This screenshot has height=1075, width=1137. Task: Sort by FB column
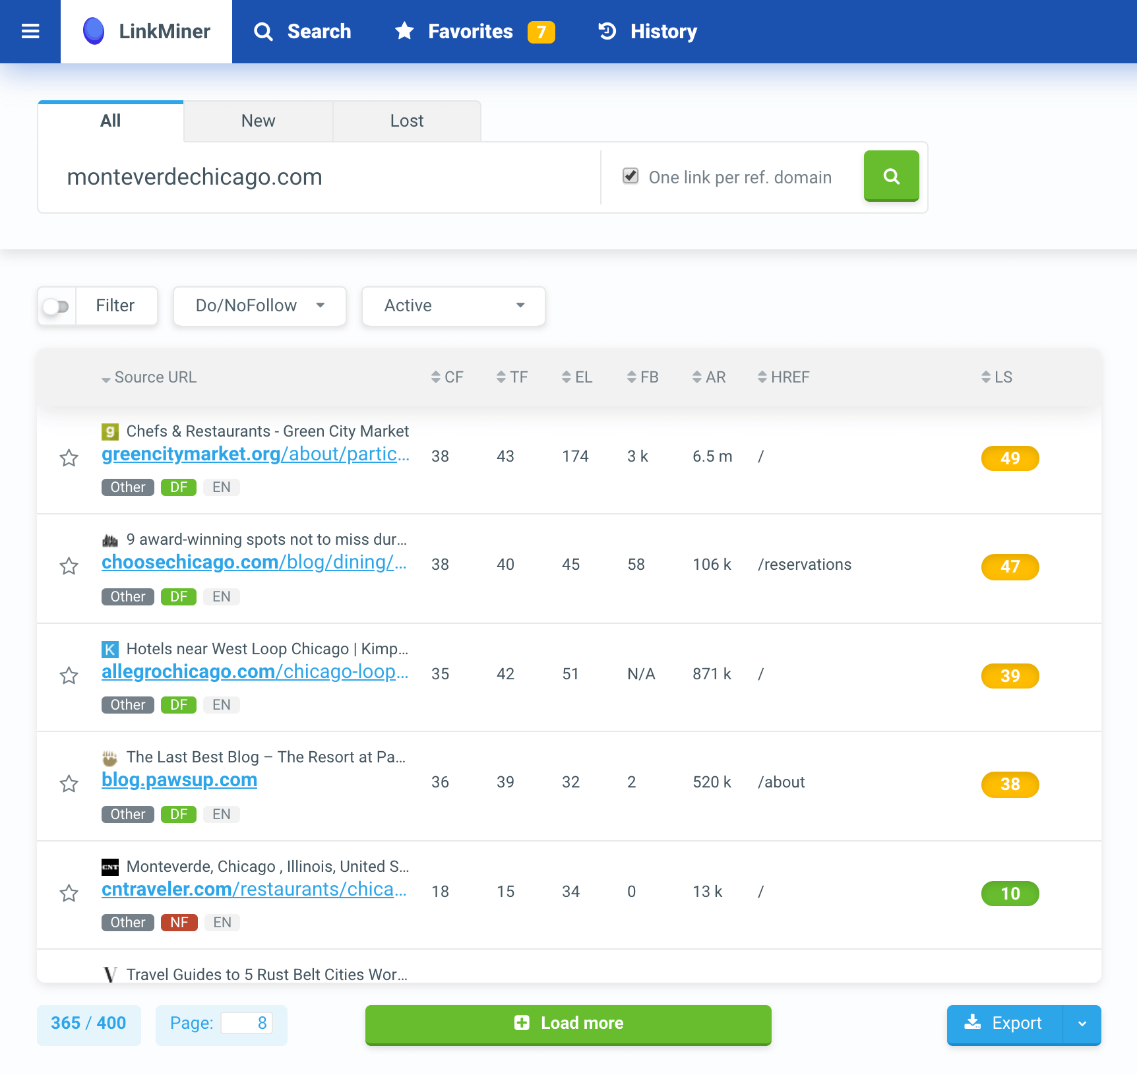pyautogui.click(x=642, y=377)
